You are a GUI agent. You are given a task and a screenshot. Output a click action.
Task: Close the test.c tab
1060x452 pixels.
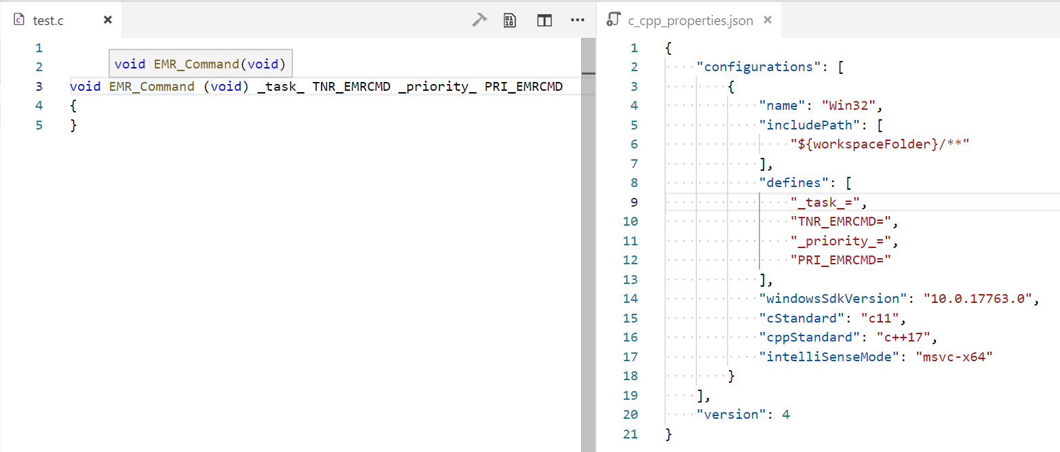pyautogui.click(x=107, y=20)
